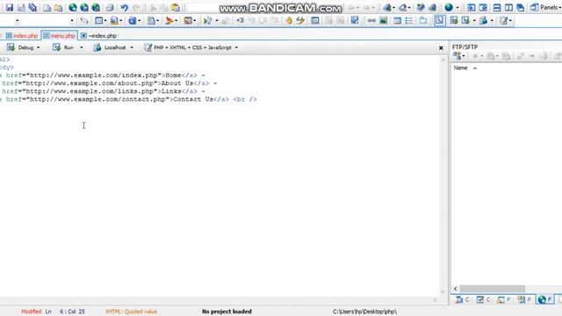Click the hyperlink chain icon in toolbar
The height and width of the screenshot is (316, 562).
tap(371, 21)
